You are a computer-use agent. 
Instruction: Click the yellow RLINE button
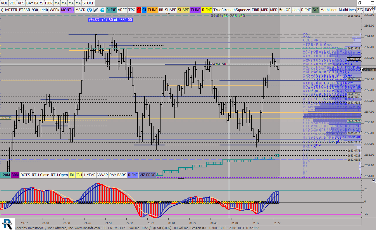pyautogui.click(x=207, y=10)
